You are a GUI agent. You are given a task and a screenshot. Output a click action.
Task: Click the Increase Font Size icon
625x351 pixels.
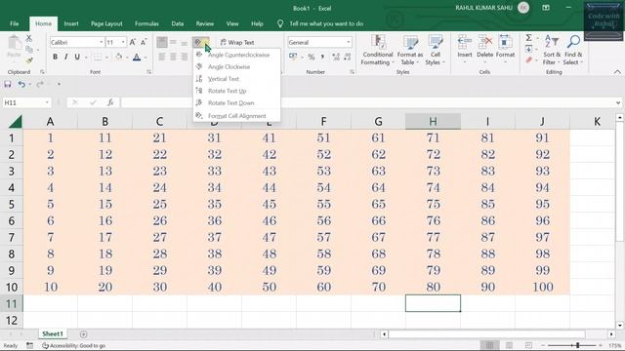133,42
